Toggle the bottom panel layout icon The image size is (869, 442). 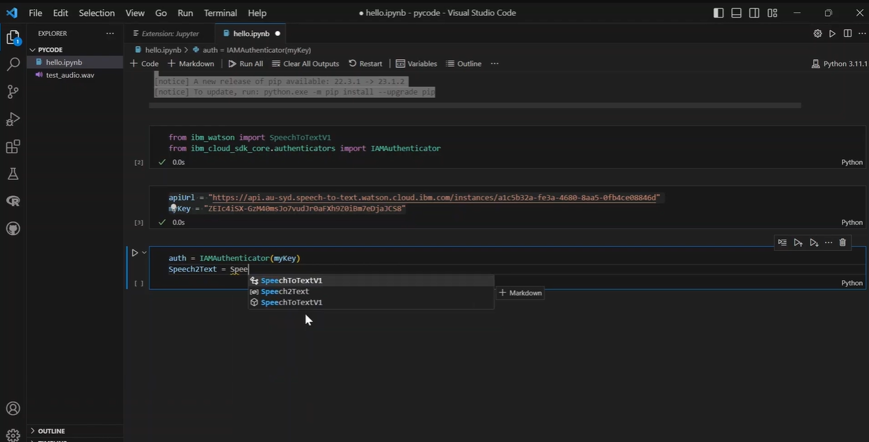click(736, 13)
